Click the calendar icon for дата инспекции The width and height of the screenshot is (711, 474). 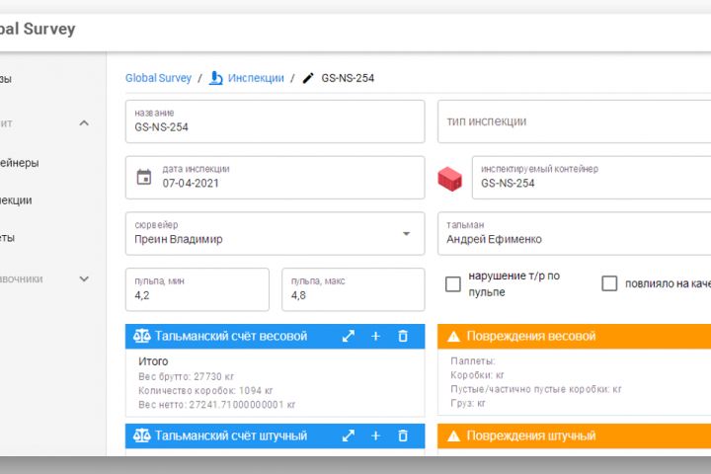[144, 178]
